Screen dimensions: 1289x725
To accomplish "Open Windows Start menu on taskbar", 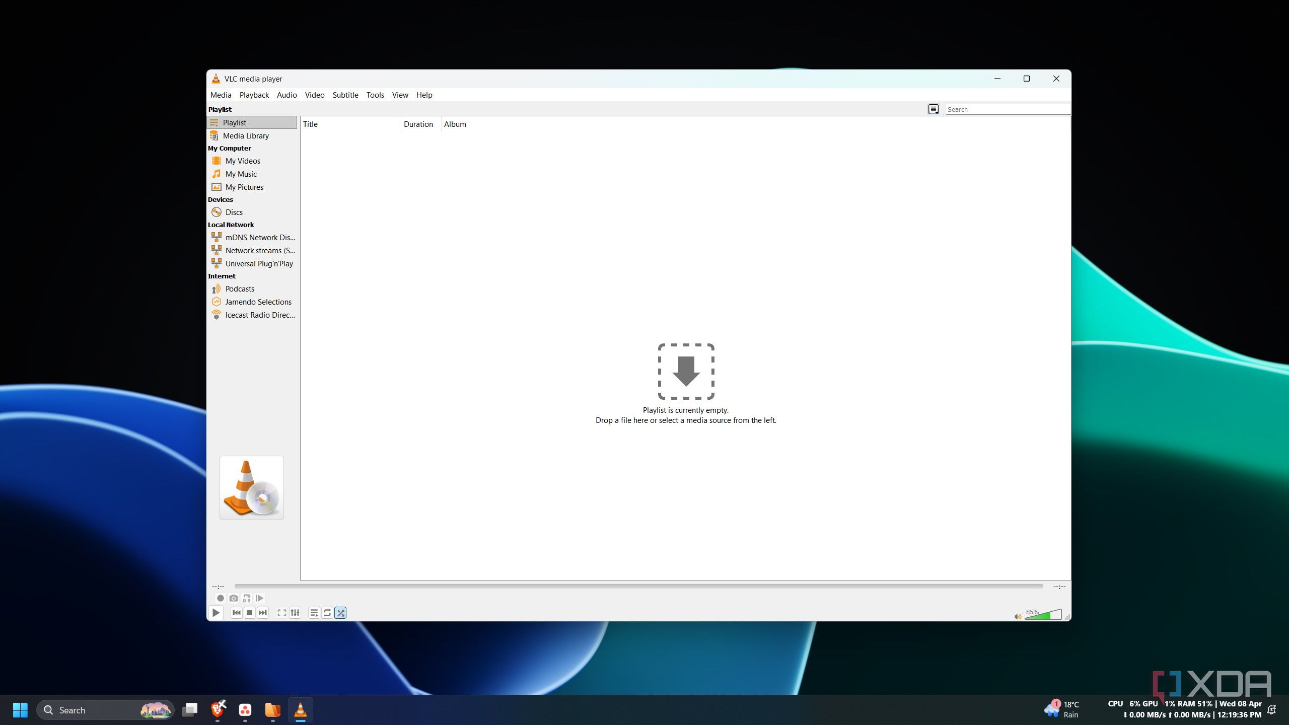I will 20,710.
